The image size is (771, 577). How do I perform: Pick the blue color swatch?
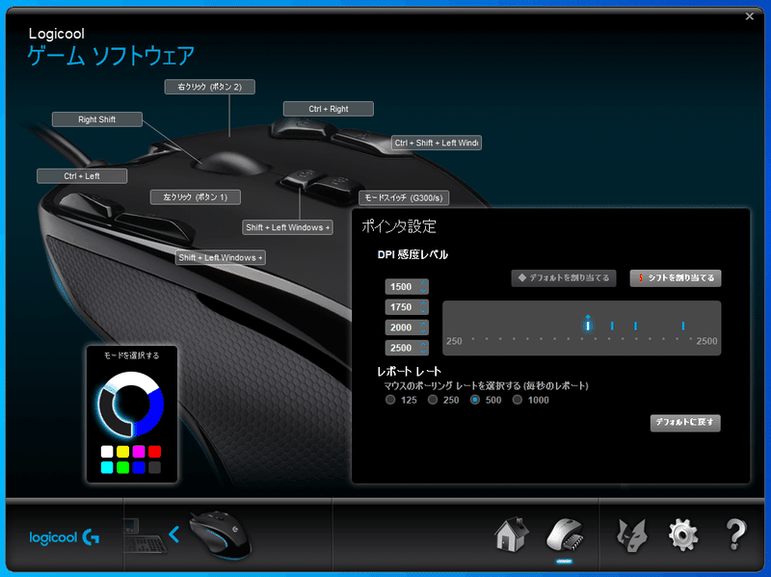[139, 467]
